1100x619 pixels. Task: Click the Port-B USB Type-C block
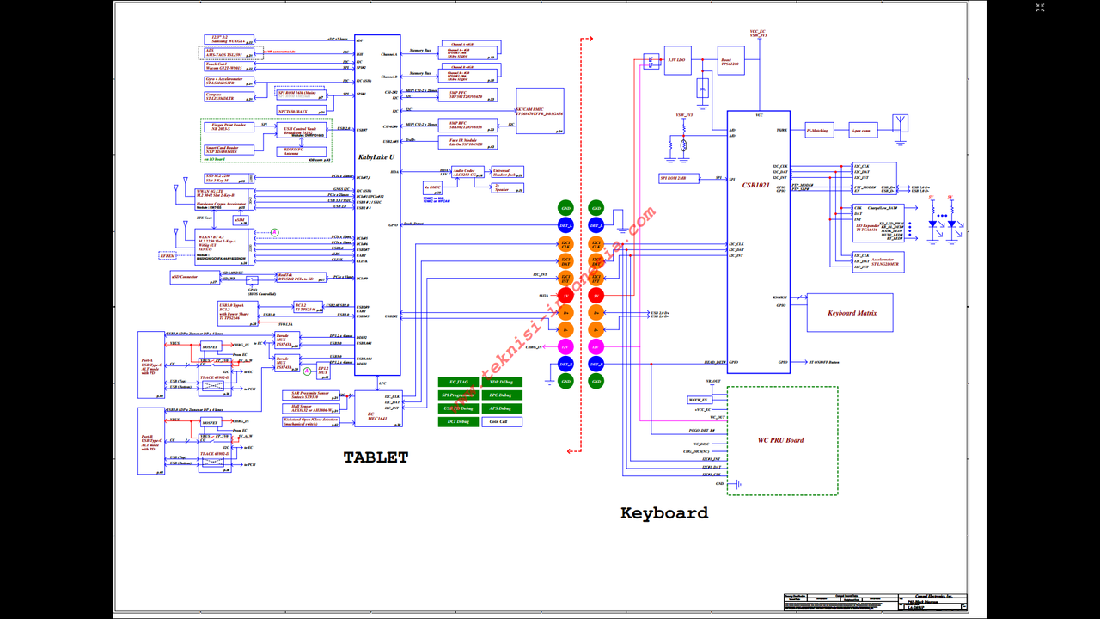point(151,441)
